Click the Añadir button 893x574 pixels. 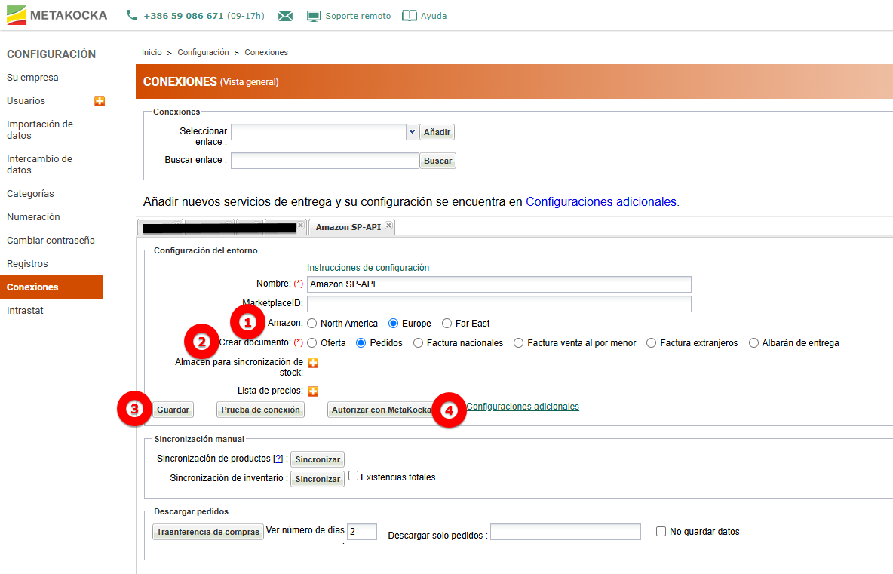click(x=437, y=132)
